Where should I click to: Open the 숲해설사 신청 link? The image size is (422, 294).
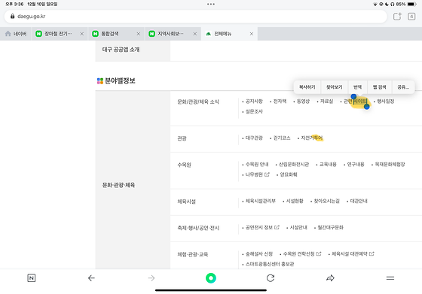[x=259, y=253]
